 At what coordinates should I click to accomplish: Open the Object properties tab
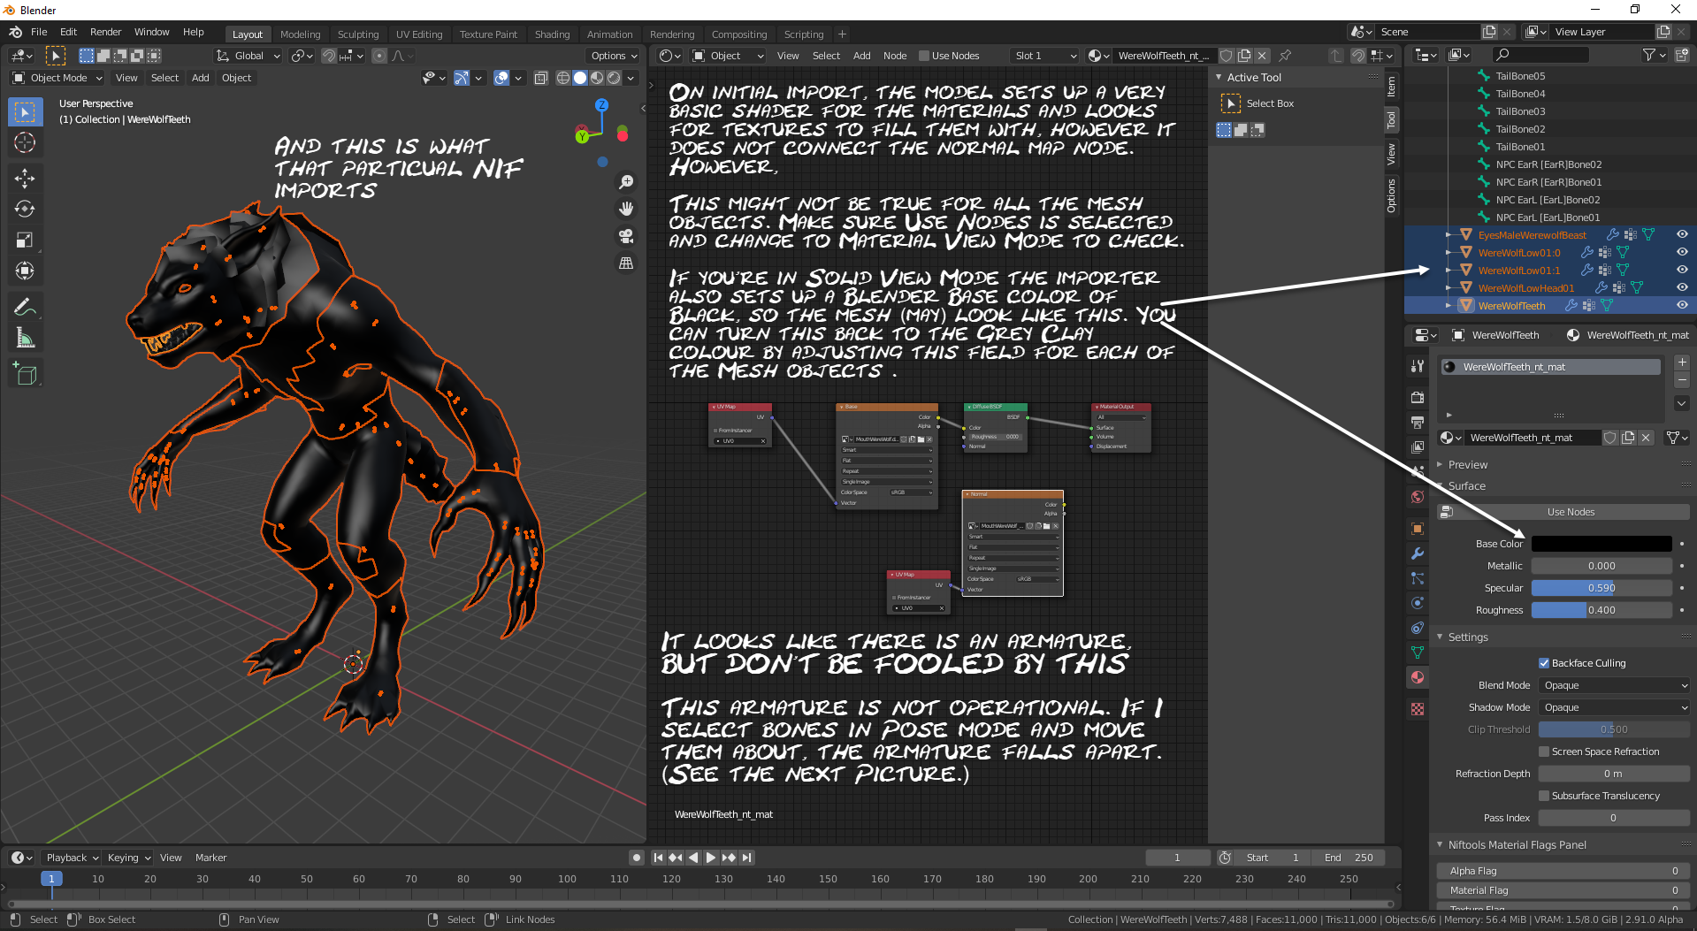[1418, 529]
